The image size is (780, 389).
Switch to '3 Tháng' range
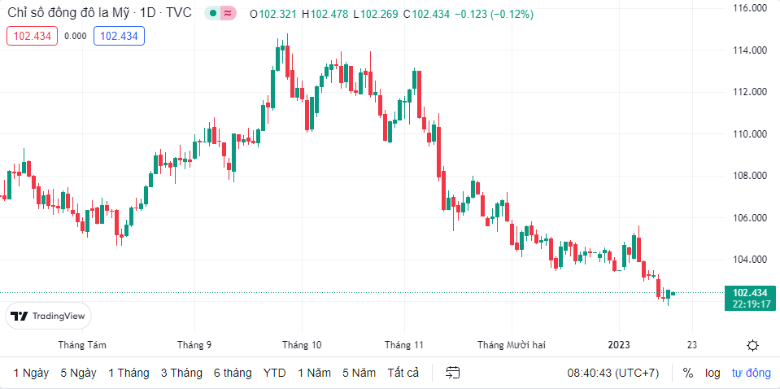pyautogui.click(x=181, y=373)
